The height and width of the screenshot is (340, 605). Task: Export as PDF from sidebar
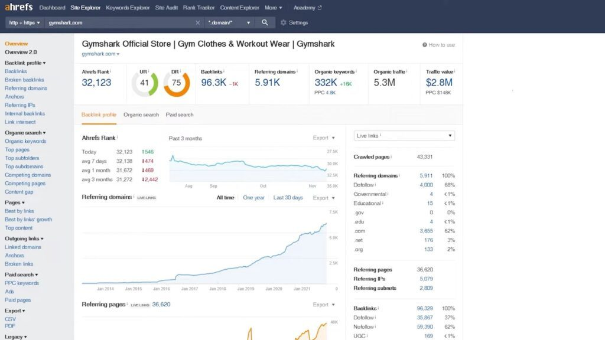[x=10, y=326]
